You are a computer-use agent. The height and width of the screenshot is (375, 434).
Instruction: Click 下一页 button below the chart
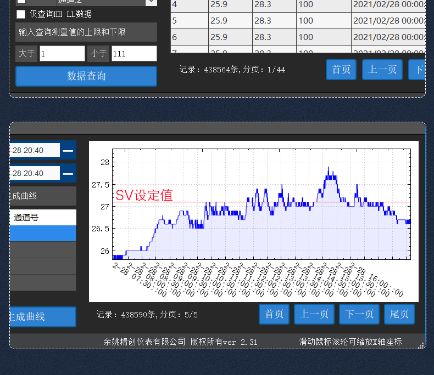[359, 314]
